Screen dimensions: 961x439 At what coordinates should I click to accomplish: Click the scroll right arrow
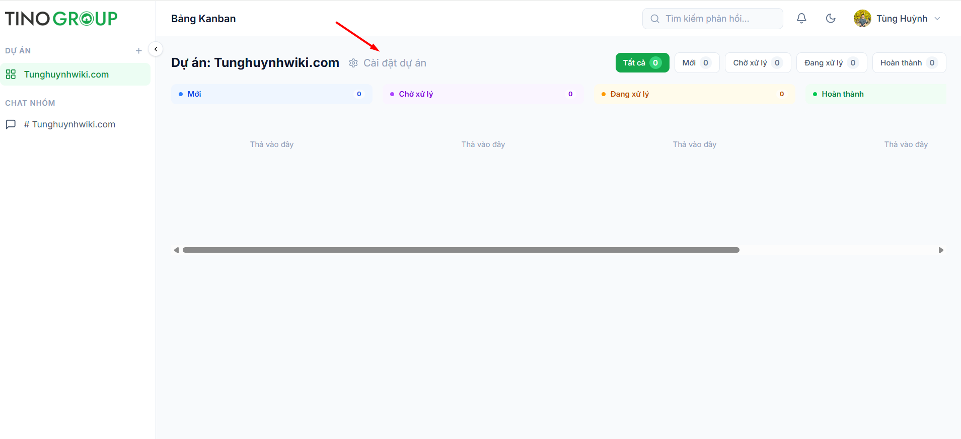click(941, 250)
